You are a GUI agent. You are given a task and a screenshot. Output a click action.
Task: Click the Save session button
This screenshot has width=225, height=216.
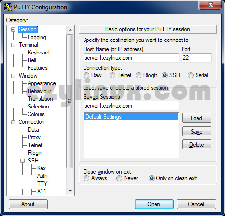pyautogui.click(x=197, y=132)
